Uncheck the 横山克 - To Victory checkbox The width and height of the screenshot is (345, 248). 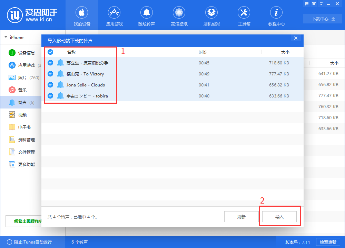pyautogui.click(x=50, y=74)
